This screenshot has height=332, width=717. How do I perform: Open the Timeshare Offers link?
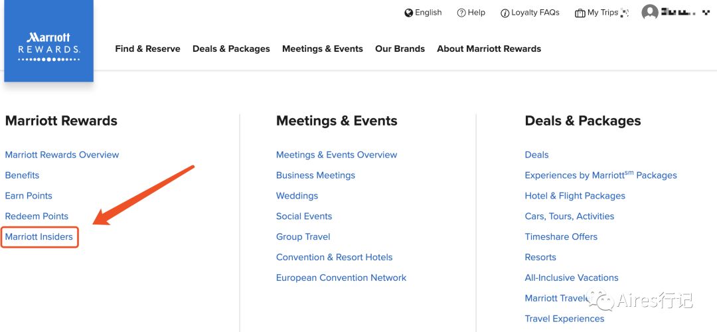[x=561, y=237]
